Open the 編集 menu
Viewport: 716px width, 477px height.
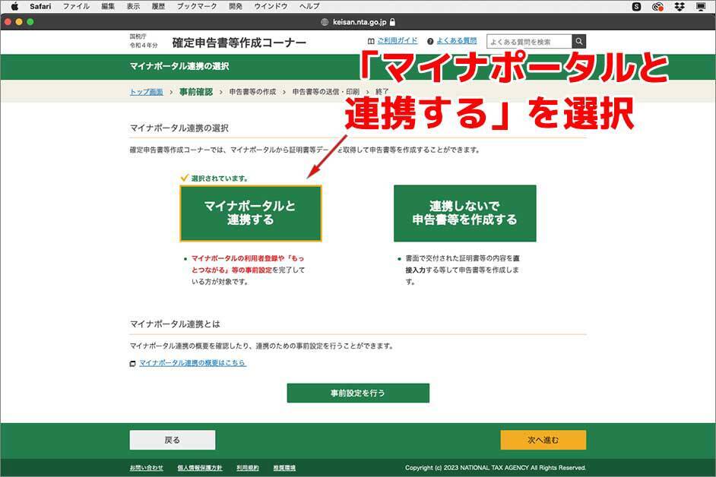tap(108, 6)
